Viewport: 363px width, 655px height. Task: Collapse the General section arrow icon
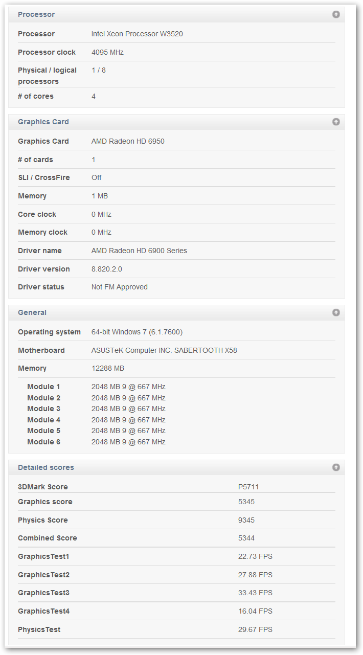coord(336,312)
